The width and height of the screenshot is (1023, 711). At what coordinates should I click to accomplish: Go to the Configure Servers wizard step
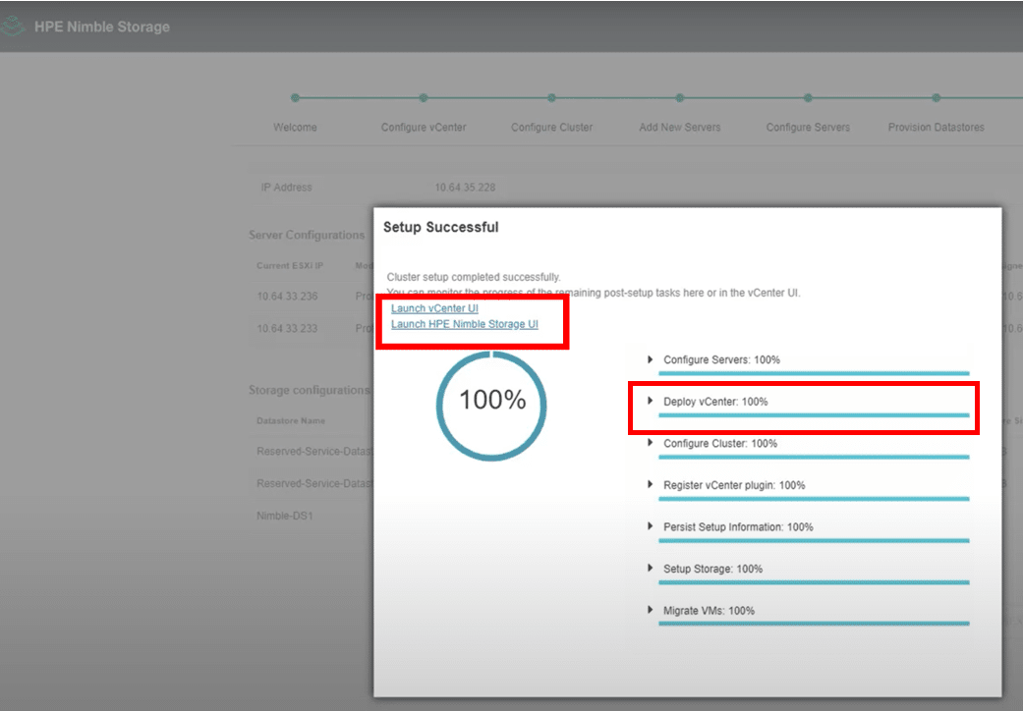808,127
